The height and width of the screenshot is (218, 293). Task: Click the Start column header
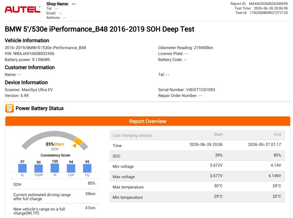coord(218,134)
